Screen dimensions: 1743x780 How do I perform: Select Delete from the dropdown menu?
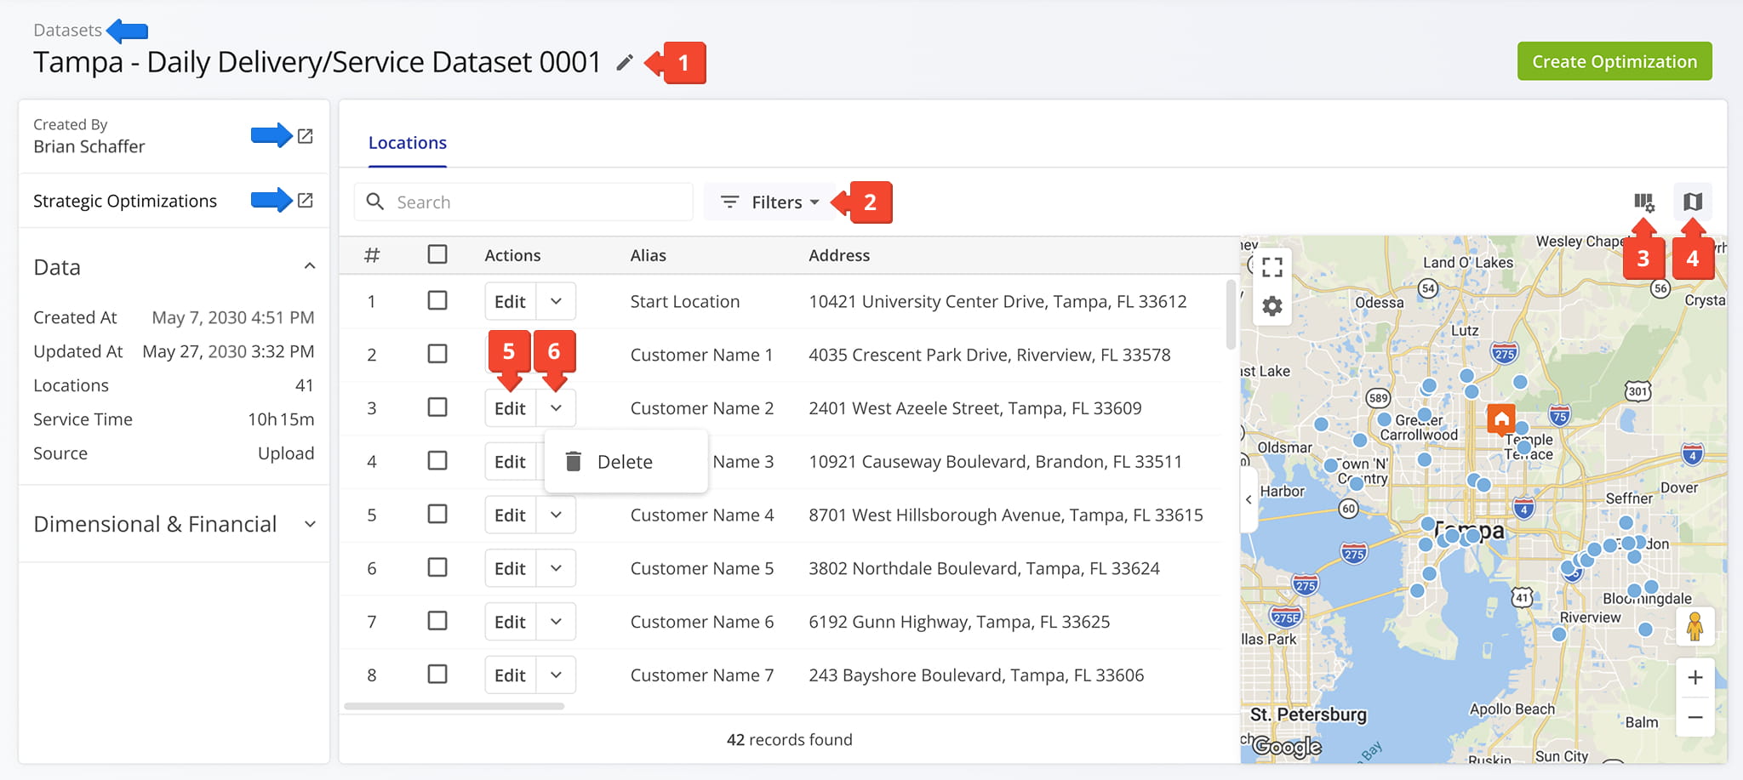click(x=626, y=462)
